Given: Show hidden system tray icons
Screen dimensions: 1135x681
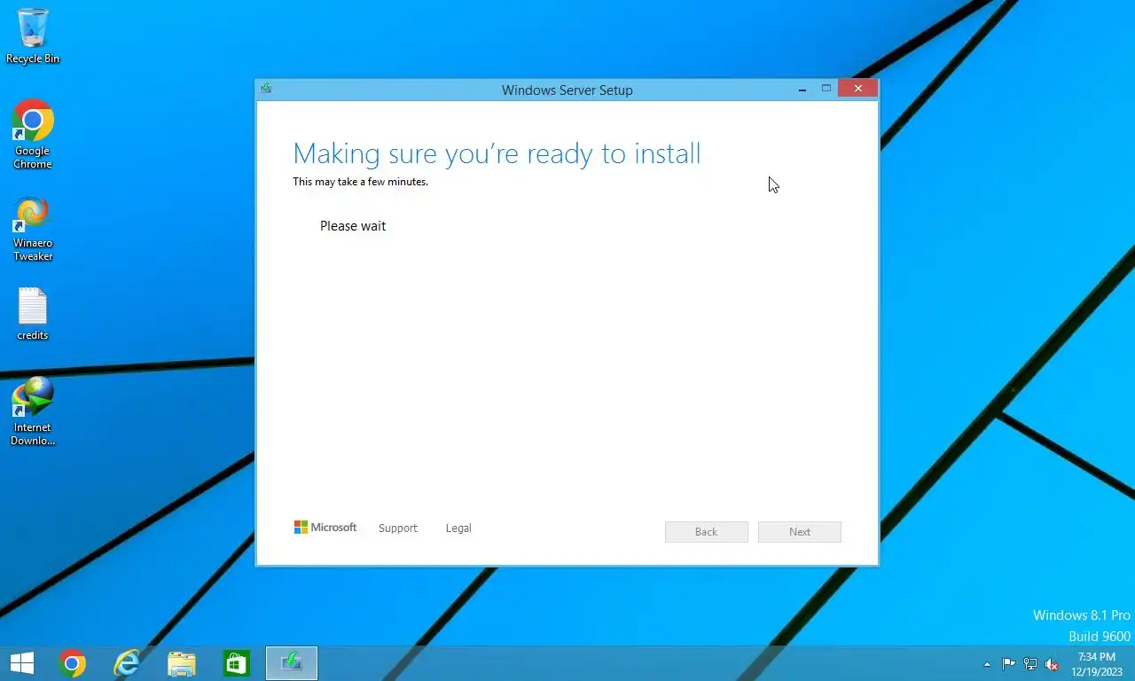Looking at the screenshot, I should point(988,664).
